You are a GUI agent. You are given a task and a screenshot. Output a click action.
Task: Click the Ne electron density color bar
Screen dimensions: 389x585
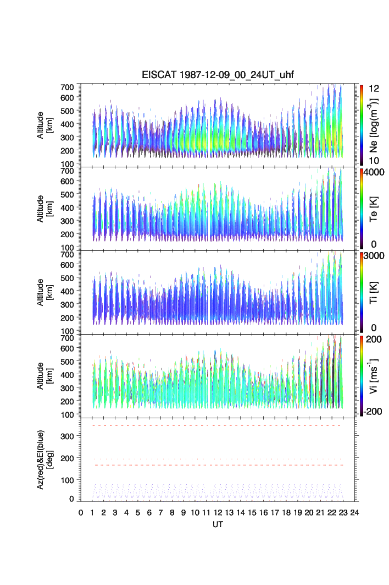(x=362, y=125)
